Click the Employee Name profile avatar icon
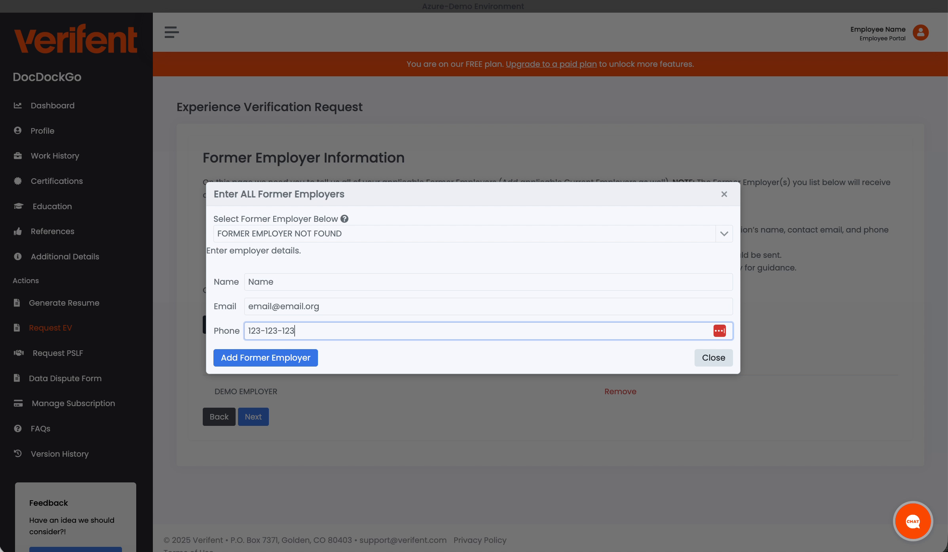 (x=920, y=32)
